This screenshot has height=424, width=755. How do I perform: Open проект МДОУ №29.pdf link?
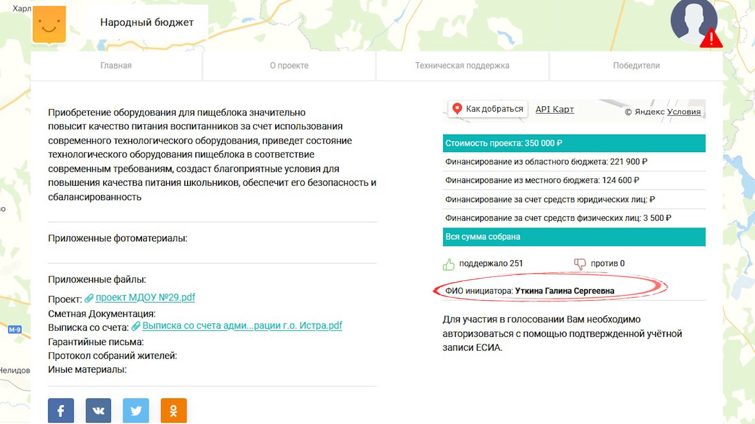click(145, 298)
